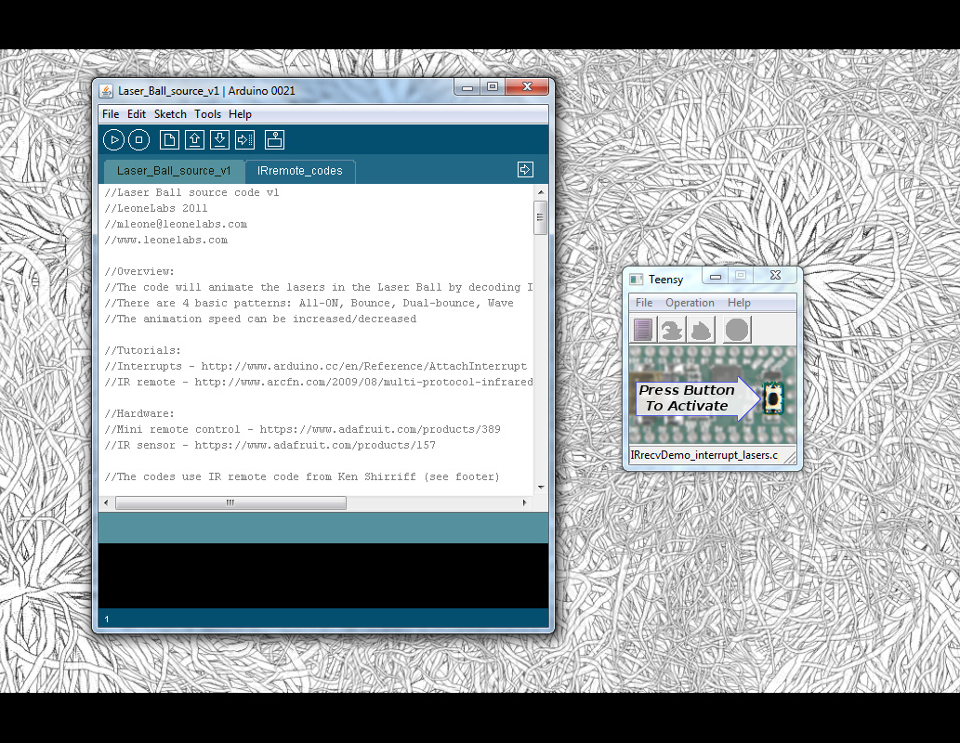The width and height of the screenshot is (960, 743).
Task: Maximize the Arduino window
Action: pyautogui.click(x=493, y=87)
